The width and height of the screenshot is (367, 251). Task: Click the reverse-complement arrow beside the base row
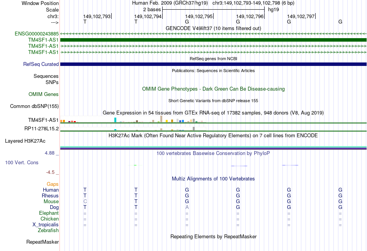55,22
